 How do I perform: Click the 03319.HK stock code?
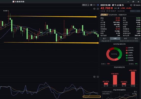[x=105, y=5]
